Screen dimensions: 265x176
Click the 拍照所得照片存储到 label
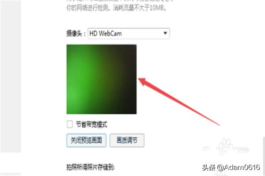(91, 167)
